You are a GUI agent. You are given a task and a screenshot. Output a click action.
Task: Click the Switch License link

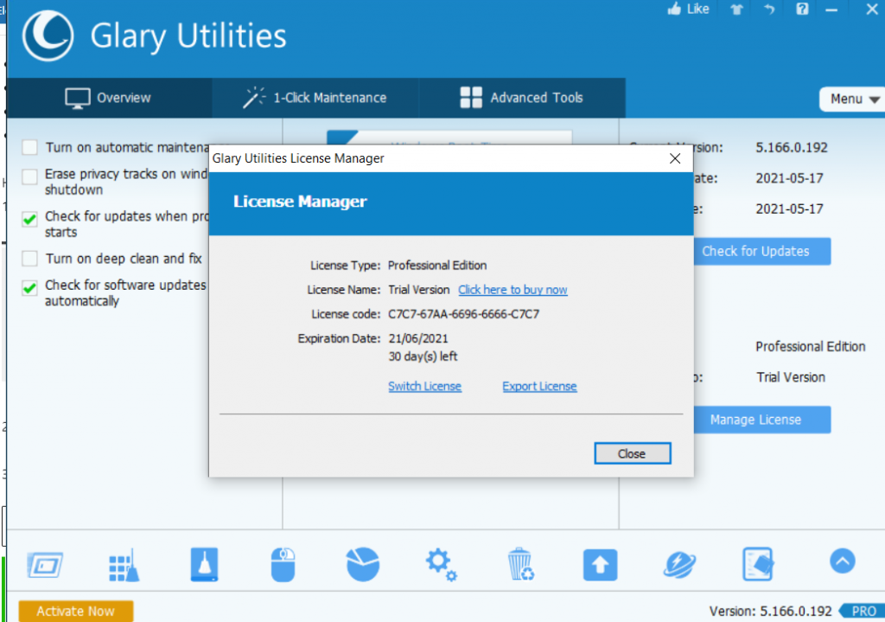click(424, 387)
